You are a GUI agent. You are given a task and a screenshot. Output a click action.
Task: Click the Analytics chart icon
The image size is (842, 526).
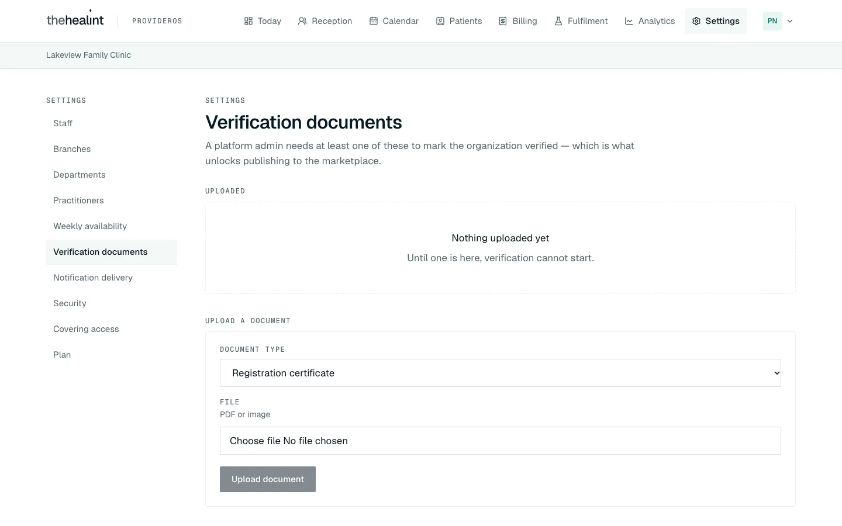pyautogui.click(x=629, y=21)
